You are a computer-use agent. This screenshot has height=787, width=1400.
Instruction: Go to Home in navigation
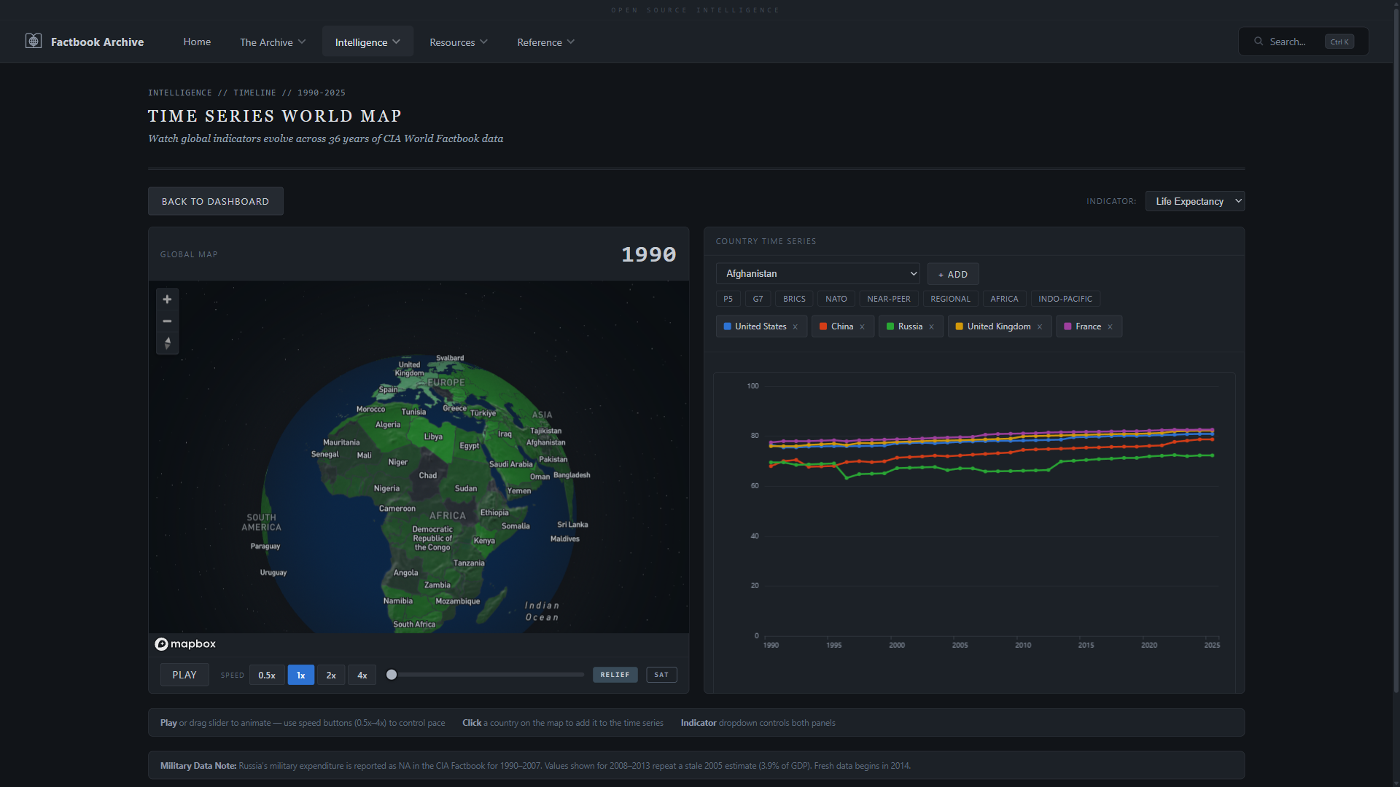tap(197, 42)
